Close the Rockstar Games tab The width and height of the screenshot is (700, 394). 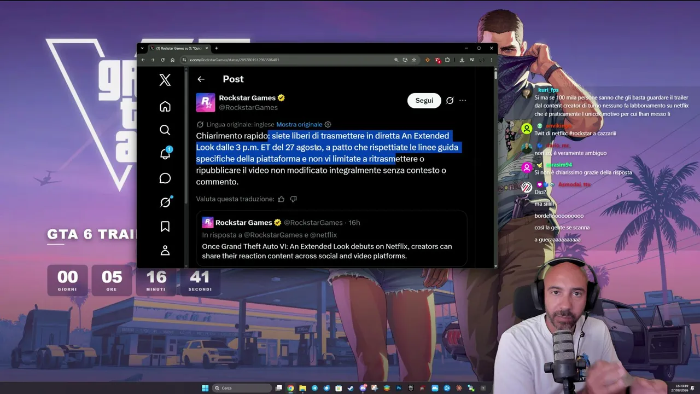coord(207,48)
